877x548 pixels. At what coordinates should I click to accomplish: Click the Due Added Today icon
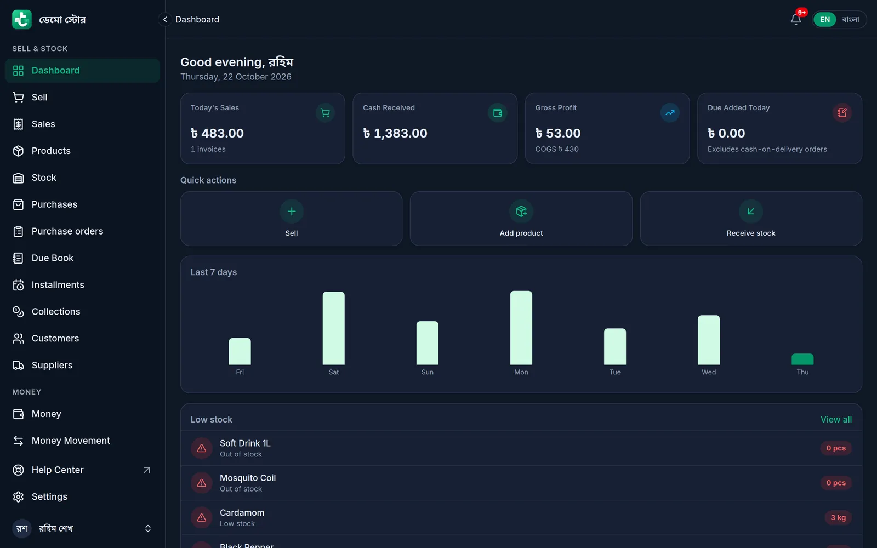click(842, 113)
